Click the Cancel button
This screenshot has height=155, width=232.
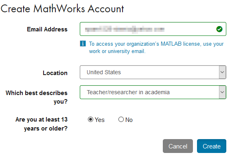[x=178, y=146]
